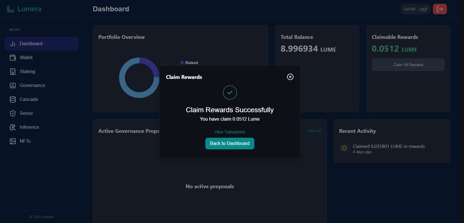
Task: Click 'You have claim 0.0512 Lume' text
Action: [230, 119]
